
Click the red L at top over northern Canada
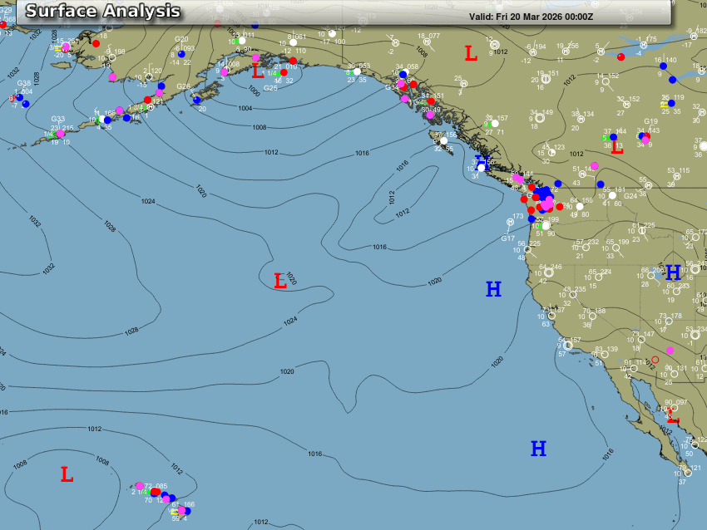point(471,54)
